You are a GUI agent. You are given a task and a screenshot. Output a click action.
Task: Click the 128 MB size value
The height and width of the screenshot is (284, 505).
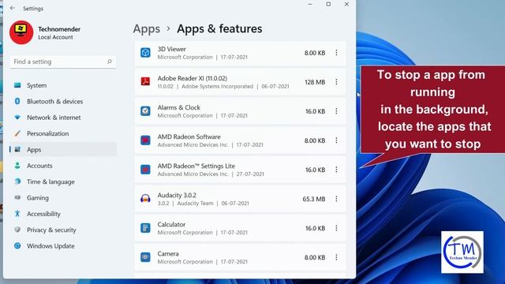click(x=315, y=82)
